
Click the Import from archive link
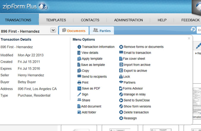pos(137,65)
